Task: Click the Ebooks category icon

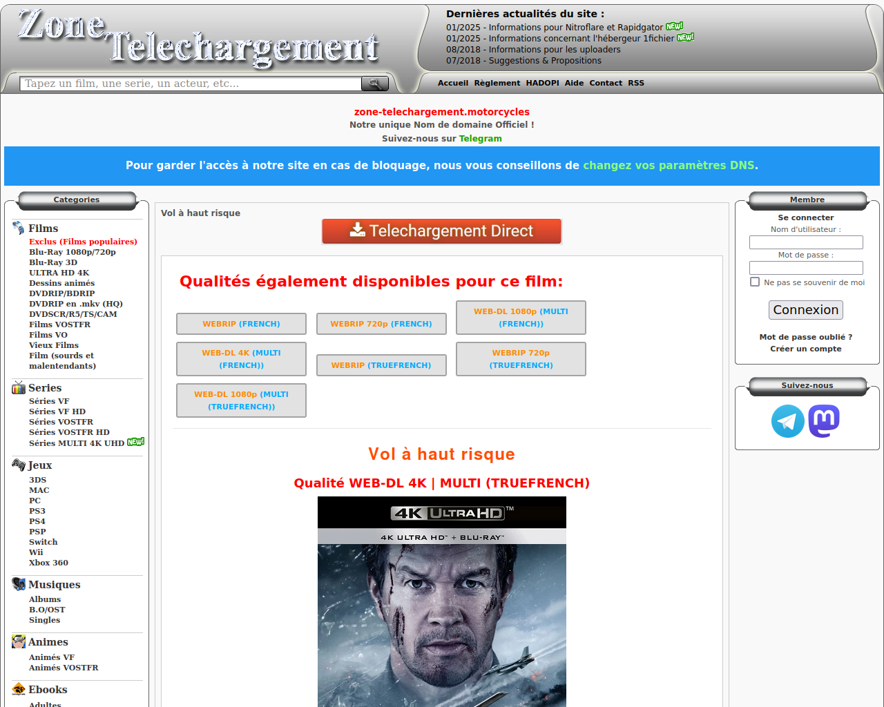Action: pyautogui.click(x=19, y=689)
